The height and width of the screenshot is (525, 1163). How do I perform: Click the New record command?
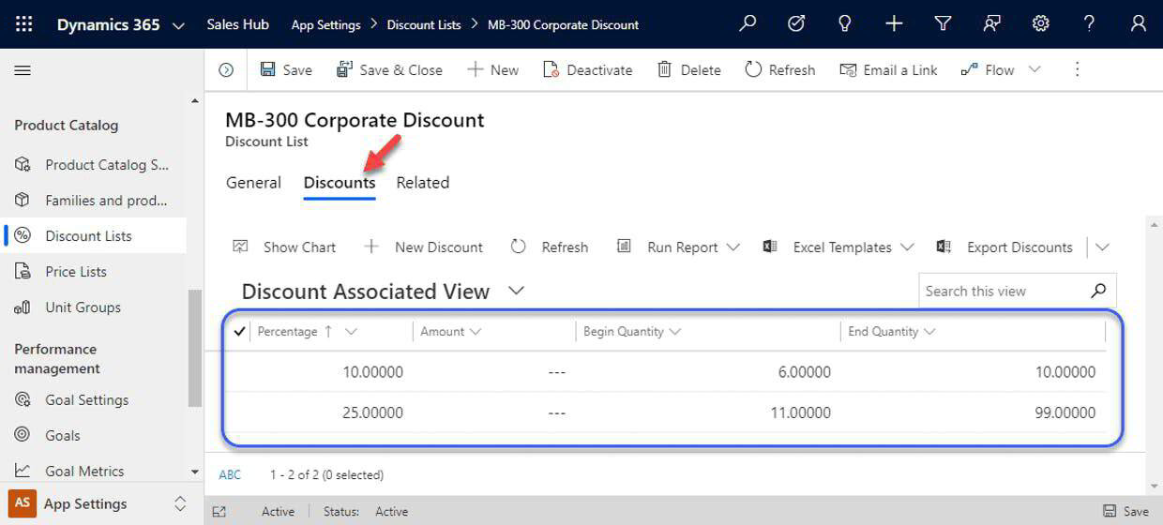[x=492, y=70]
